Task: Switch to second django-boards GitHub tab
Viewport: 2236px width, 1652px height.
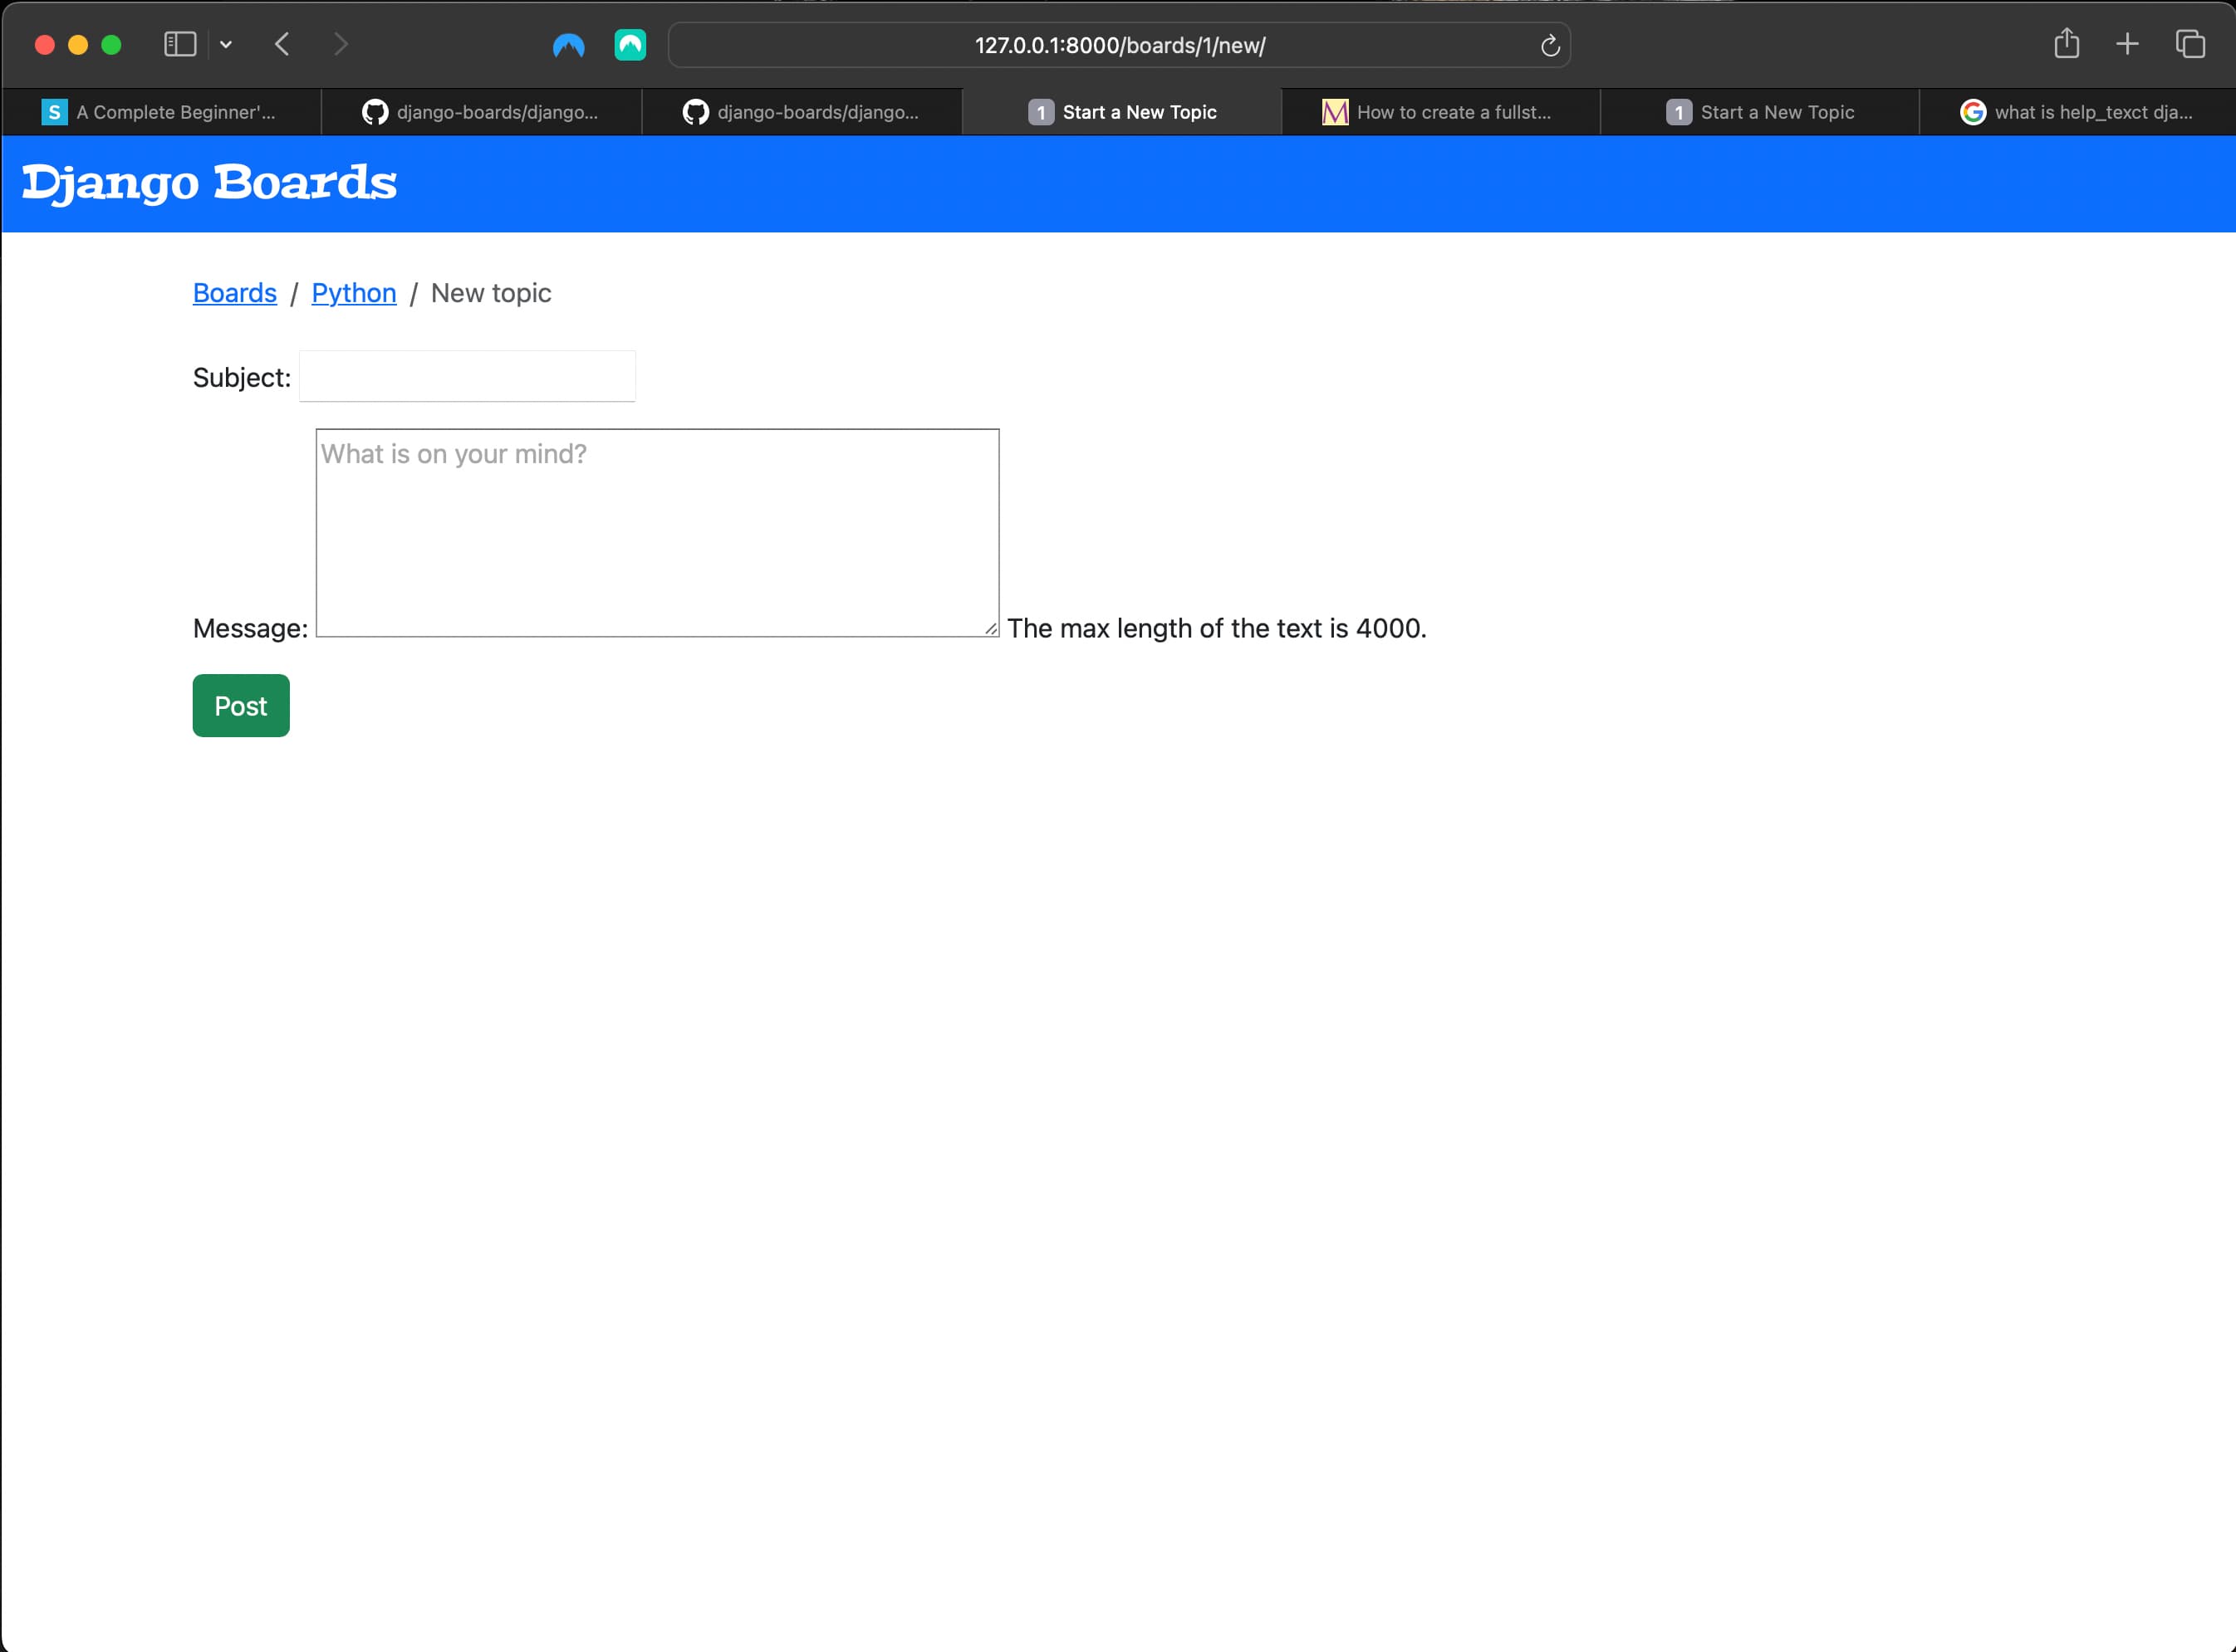Action: pyautogui.click(x=802, y=112)
